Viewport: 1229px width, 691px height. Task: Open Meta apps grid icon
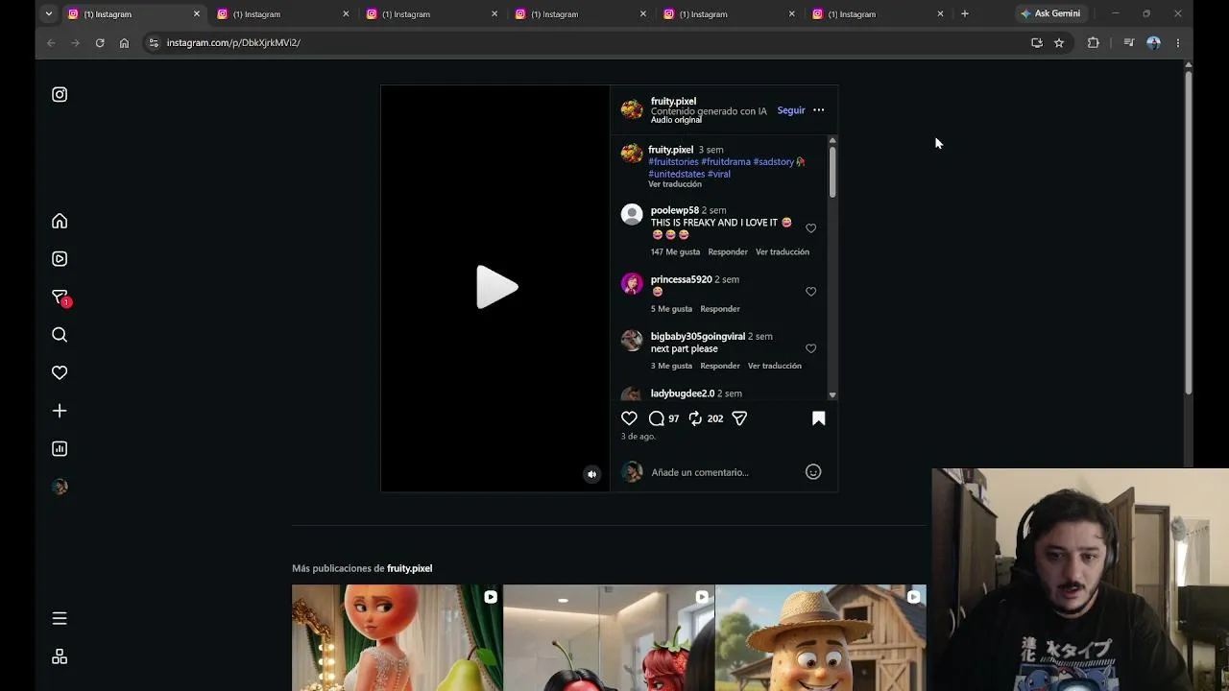tap(60, 656)
